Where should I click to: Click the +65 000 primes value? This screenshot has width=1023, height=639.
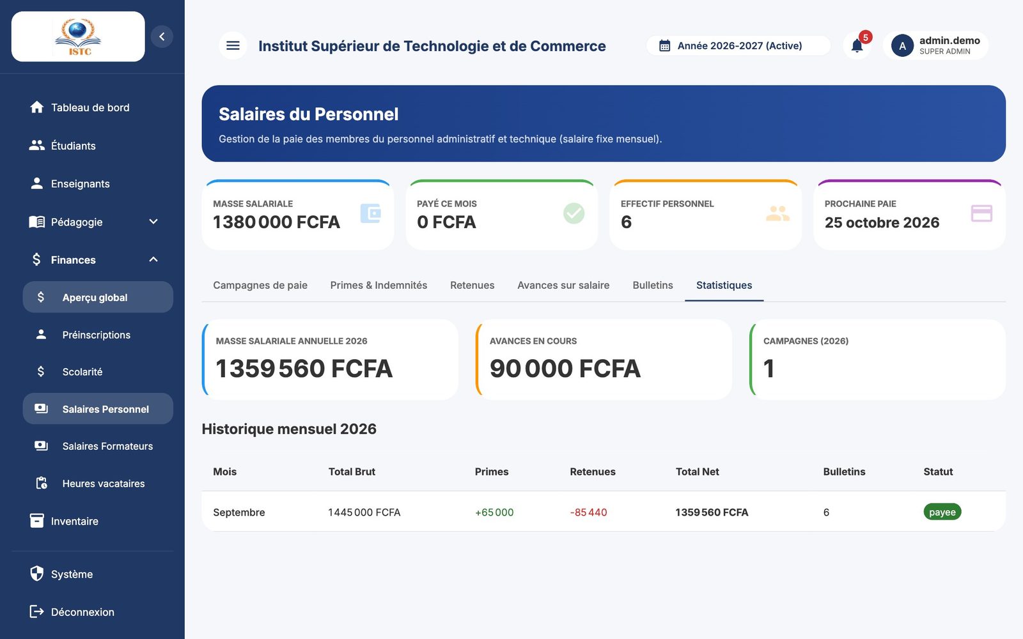pyautogui.click(x=494, y=512)
